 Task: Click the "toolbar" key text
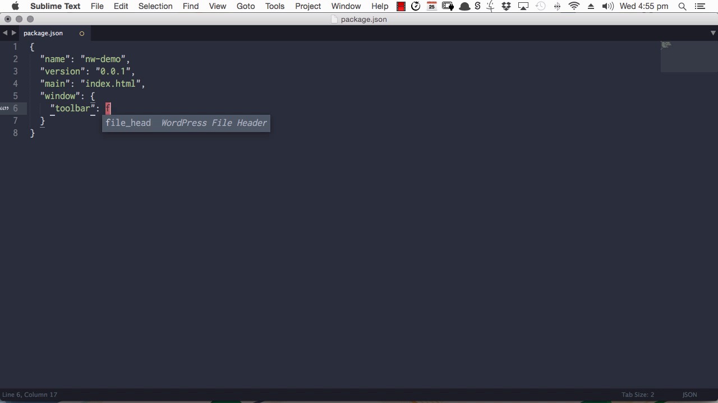pos(73,108)
